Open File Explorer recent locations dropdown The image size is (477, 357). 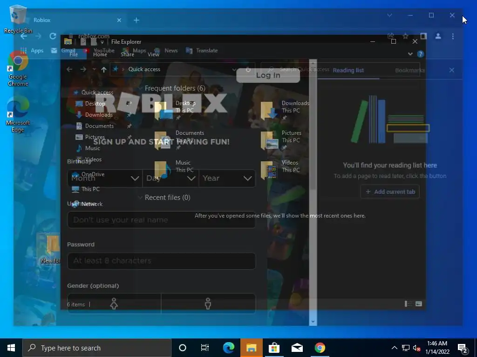tap(94, 70)
